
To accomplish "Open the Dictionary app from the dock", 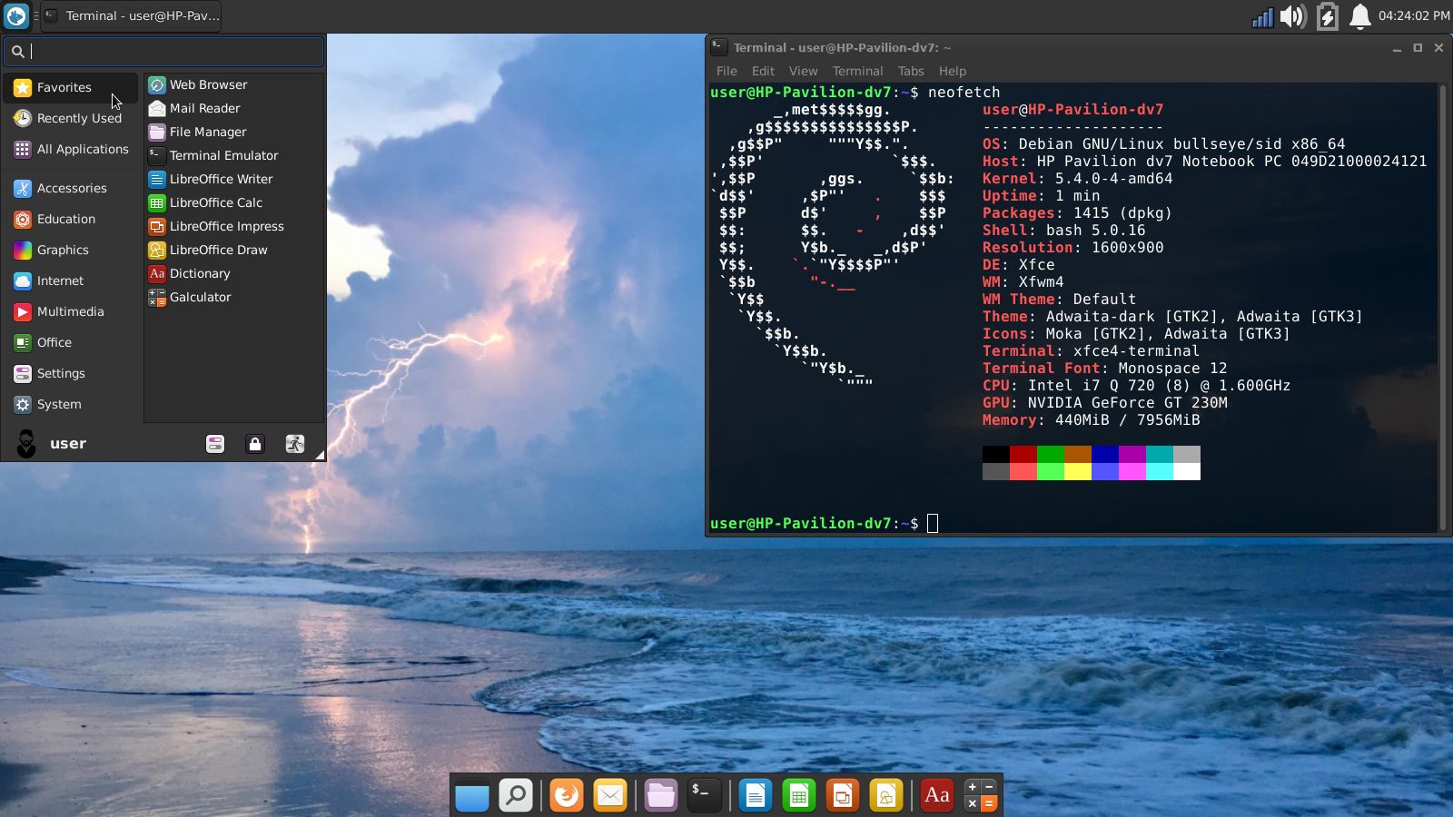I will point(936,794).
